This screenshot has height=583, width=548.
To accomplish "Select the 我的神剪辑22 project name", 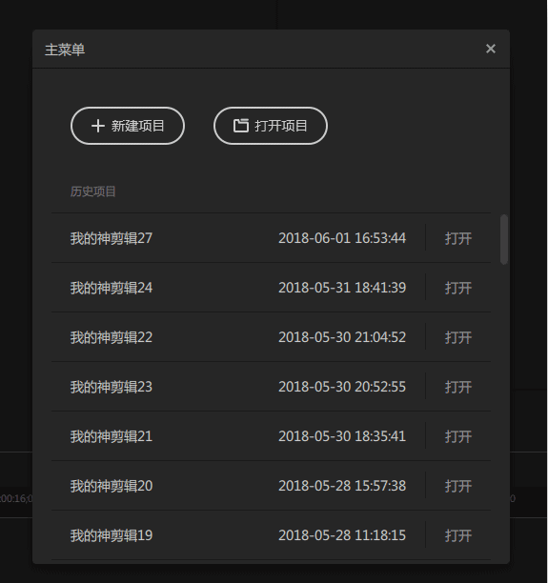I will click(112, 337).
